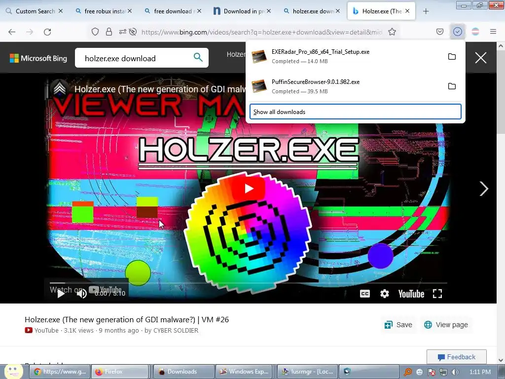This screenshot has width=505, height=379.
Task: Start playback with the small play control
Action: click(61, 294)
